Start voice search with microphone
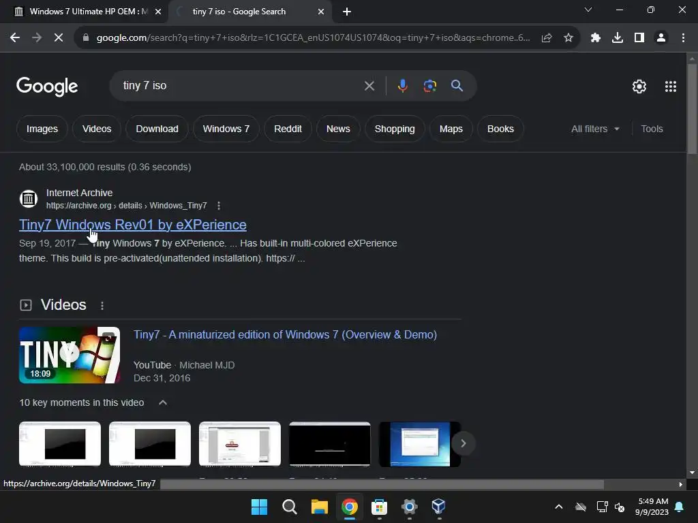 tap(402, 86)
